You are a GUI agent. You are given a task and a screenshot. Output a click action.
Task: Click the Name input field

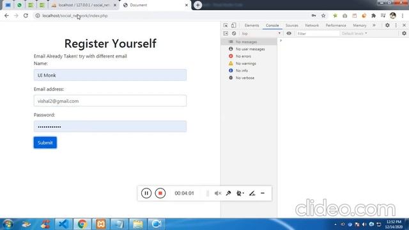pos(110,75)
